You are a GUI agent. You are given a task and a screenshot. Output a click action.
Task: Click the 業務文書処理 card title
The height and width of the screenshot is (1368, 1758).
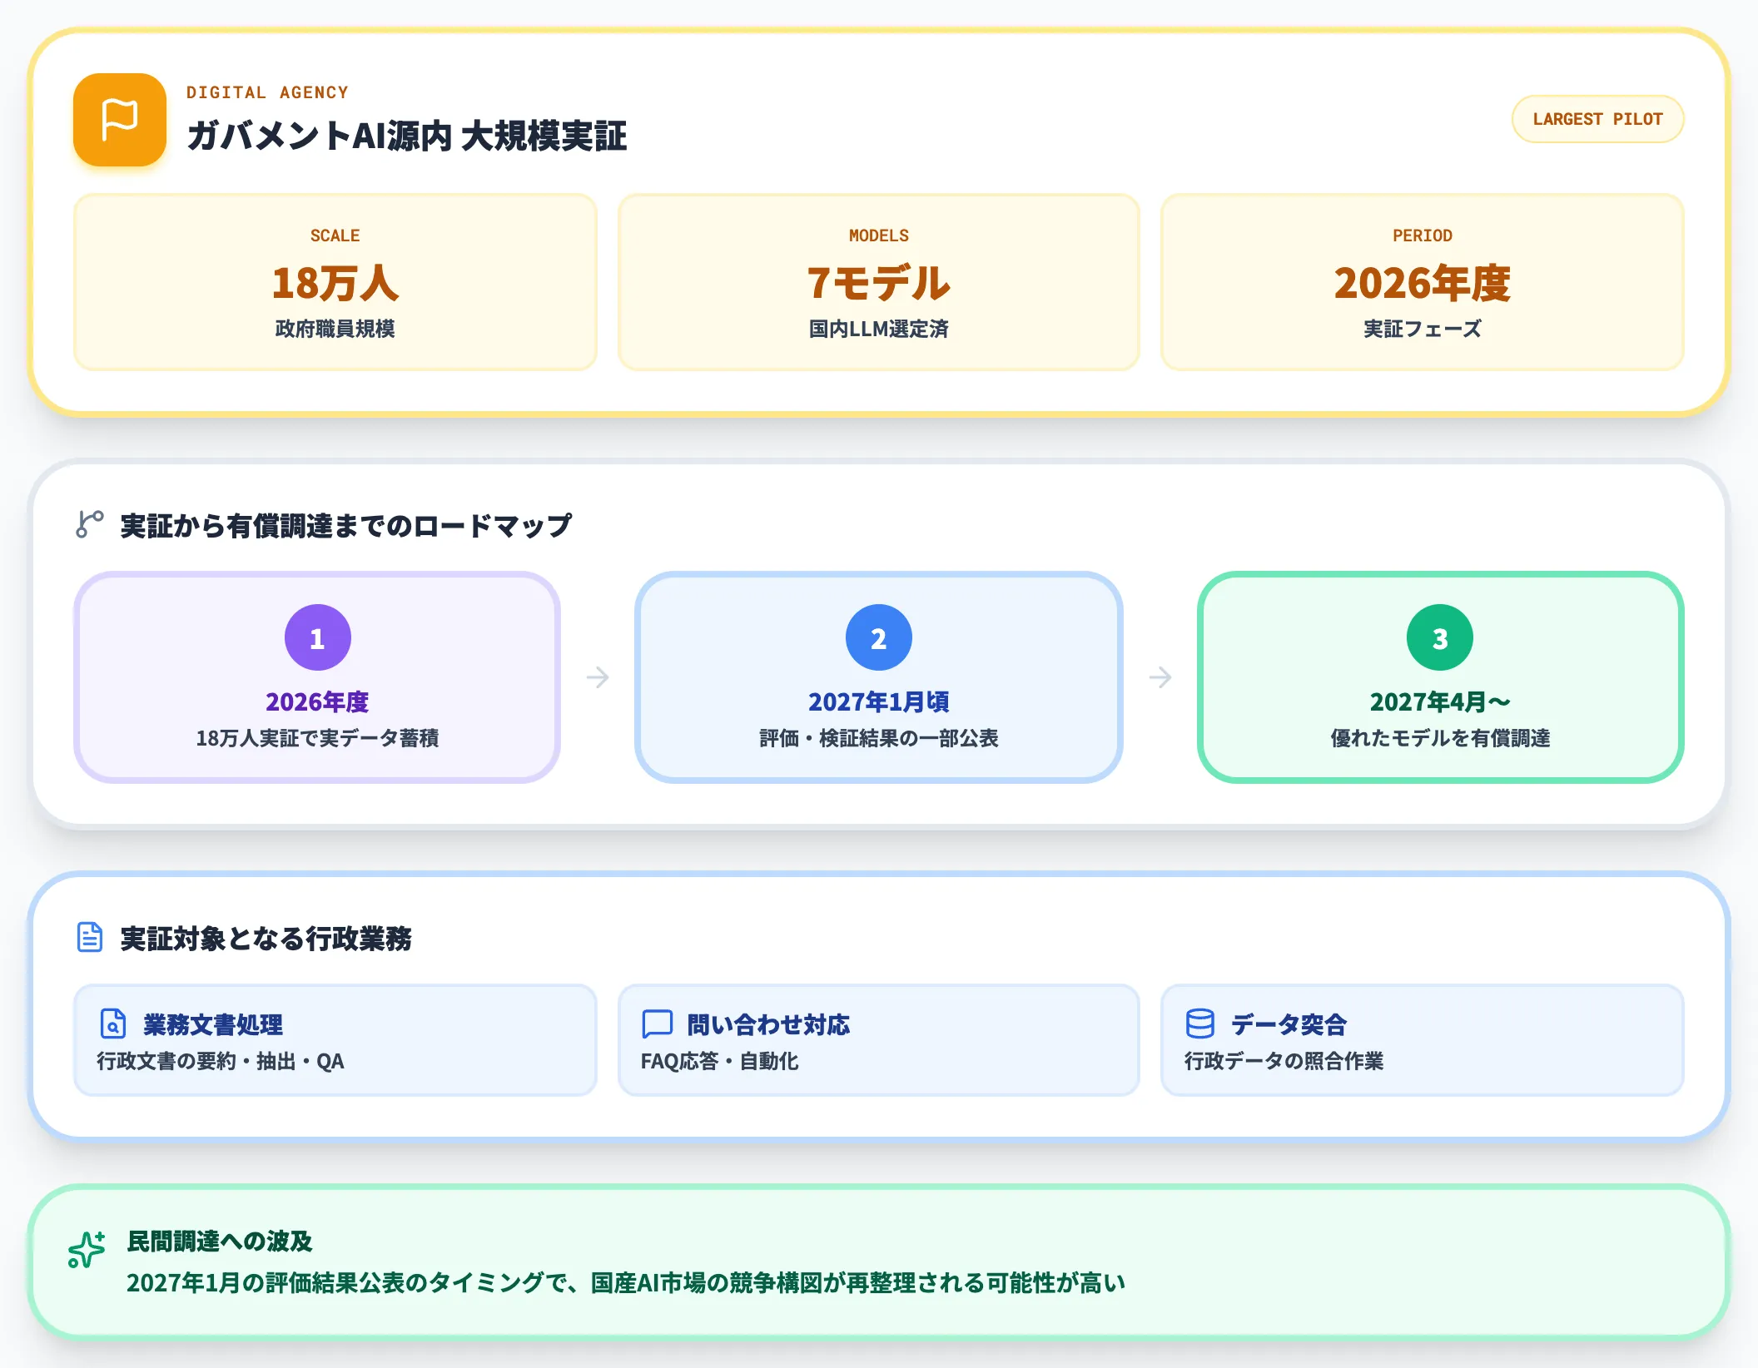point(213,1024)
